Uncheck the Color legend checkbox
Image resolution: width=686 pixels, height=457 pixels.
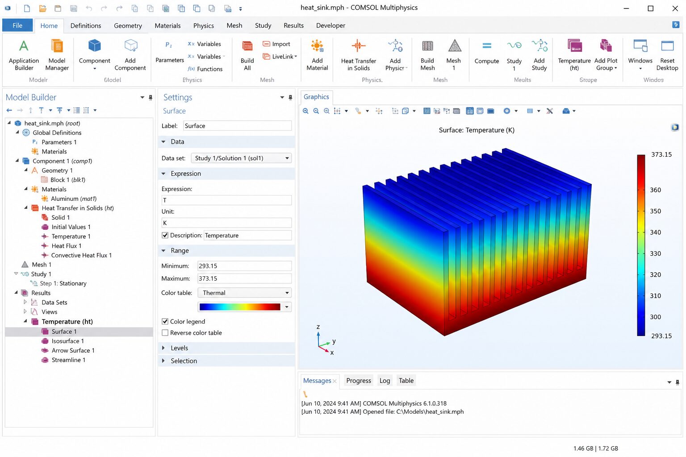pyautogui.click(x=165, y=321)
